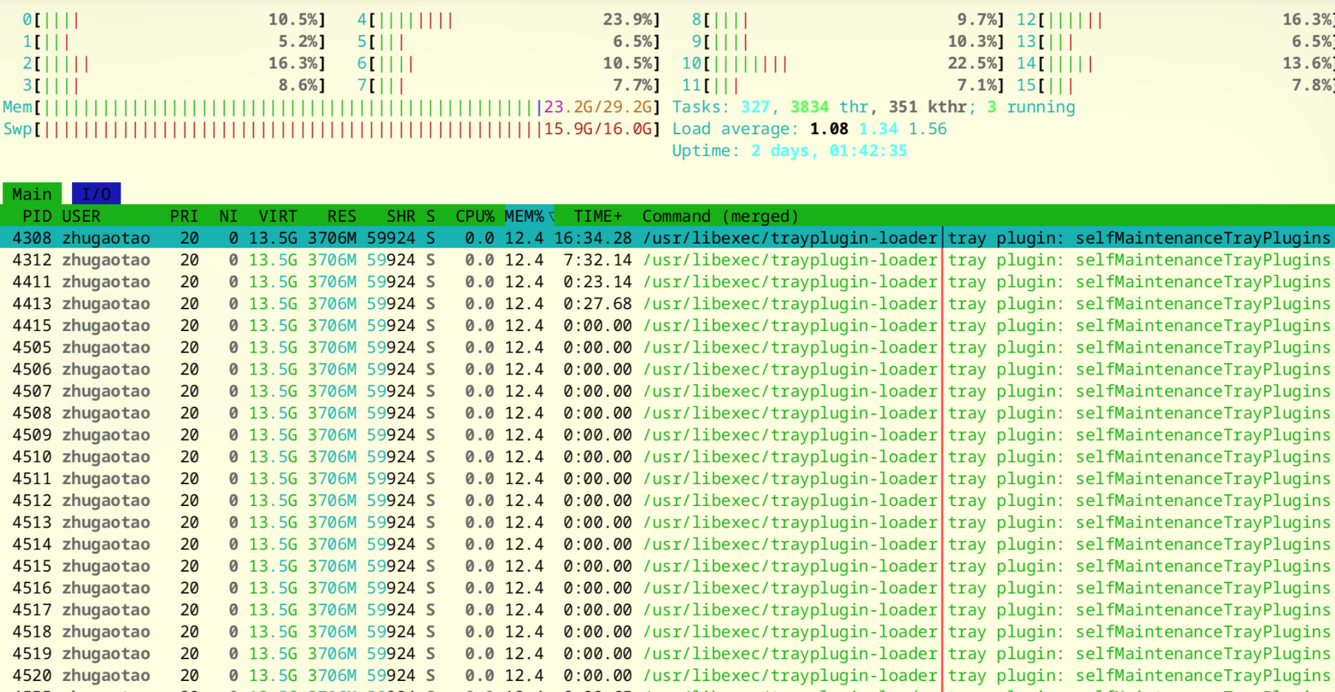
Task: Click the CPU 10 meter showing 22.5%
Action: click(x=843, y=63)
